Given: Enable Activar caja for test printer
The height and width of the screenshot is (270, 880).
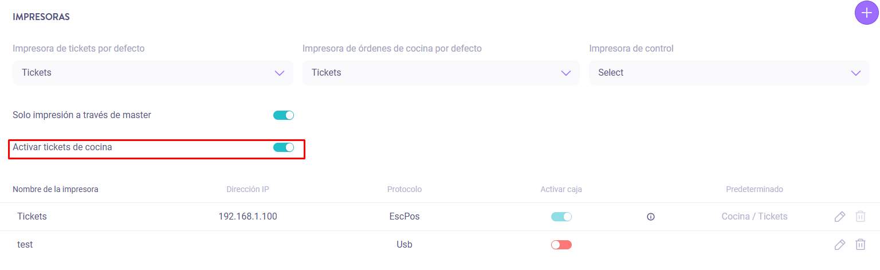Looking at the screenshot, I should coord(561,245).
